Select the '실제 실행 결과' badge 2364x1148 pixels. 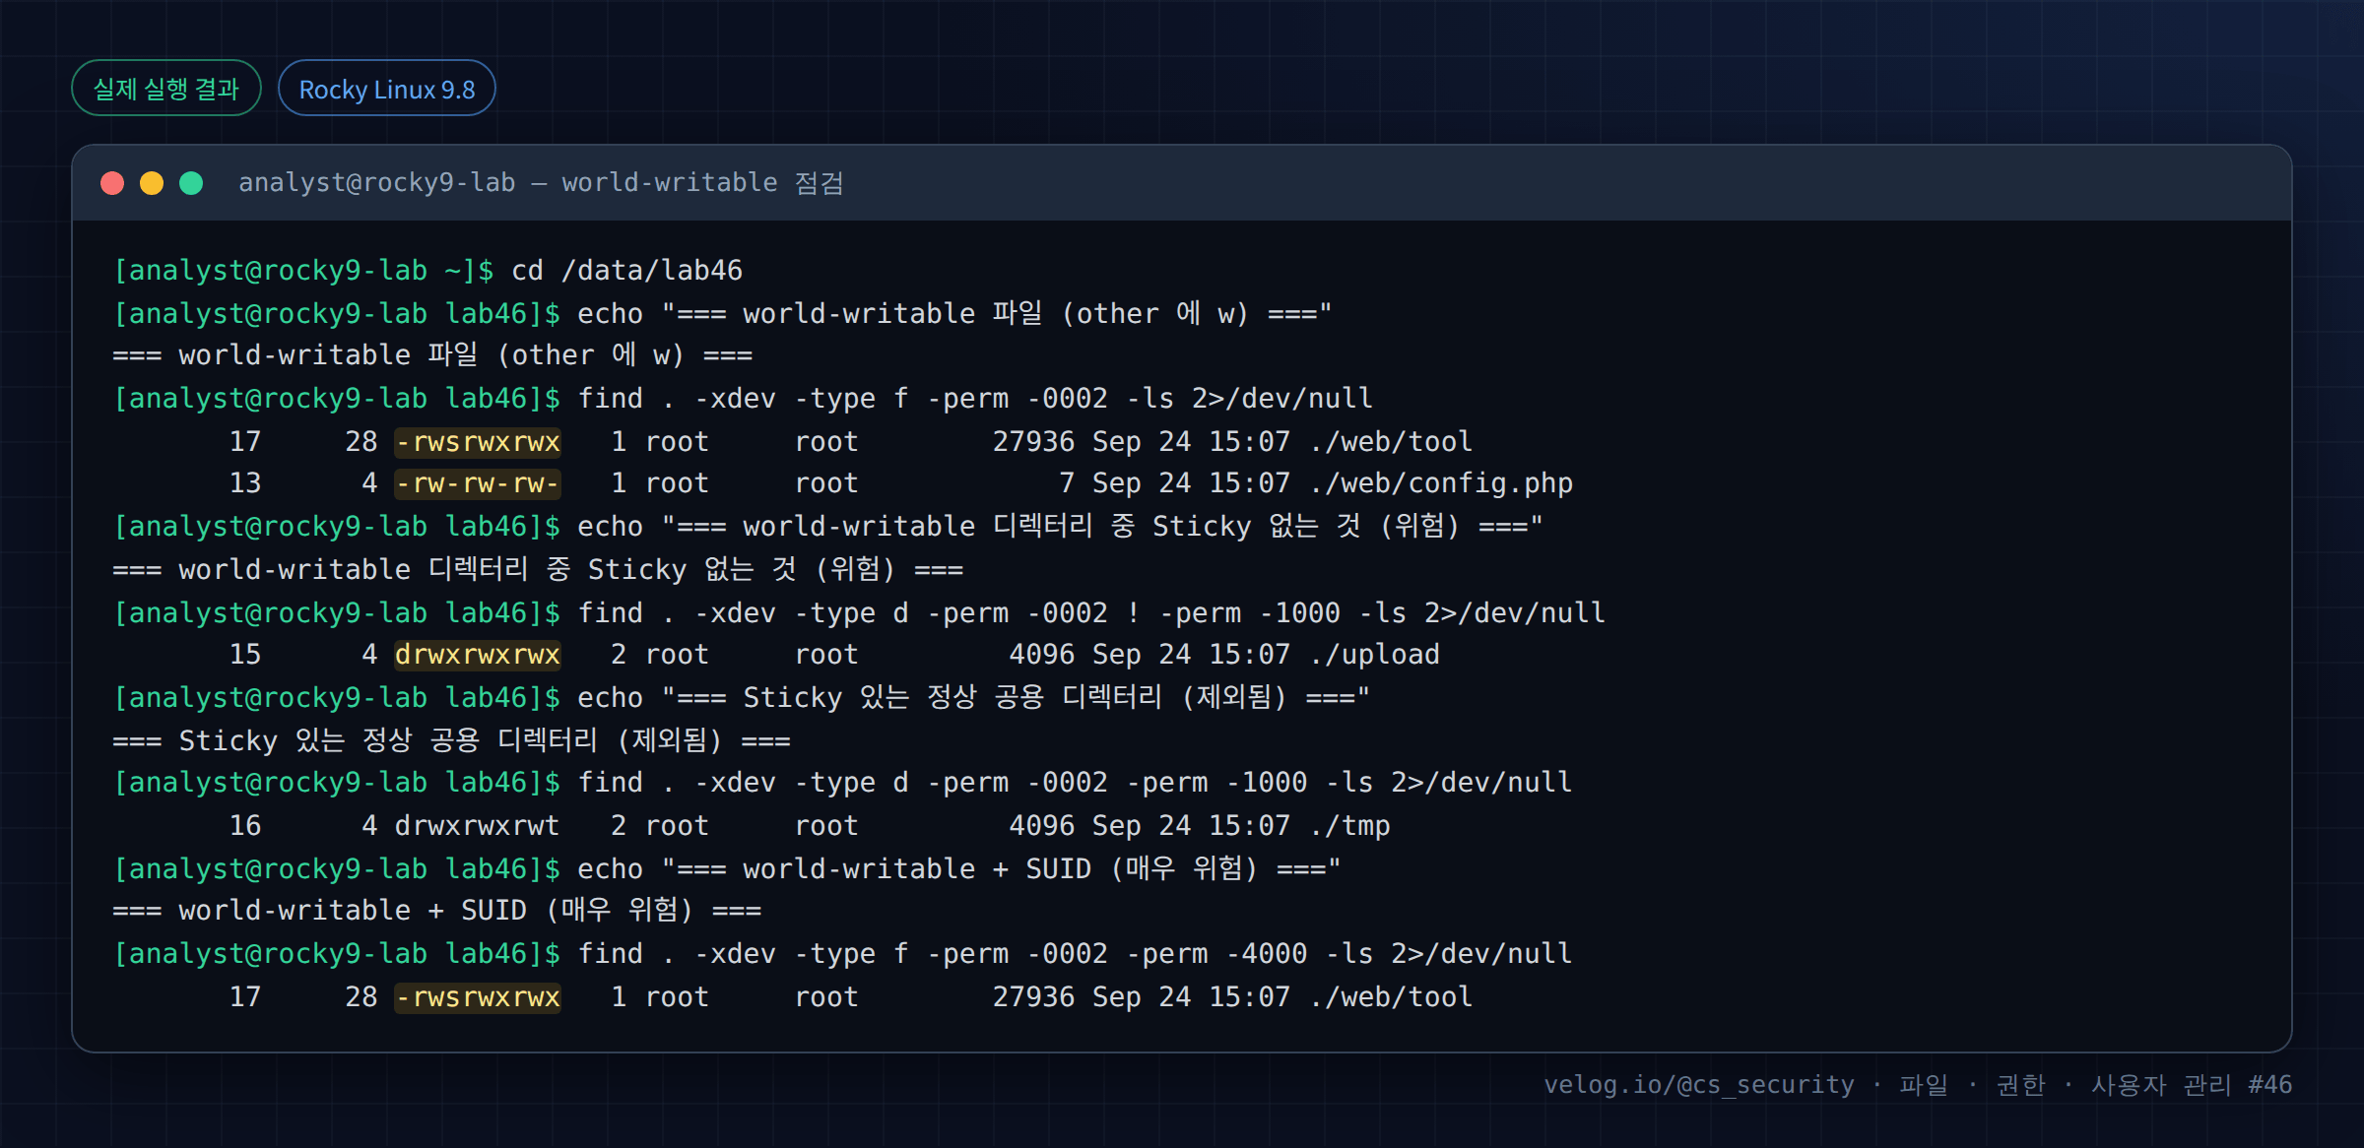166,89
